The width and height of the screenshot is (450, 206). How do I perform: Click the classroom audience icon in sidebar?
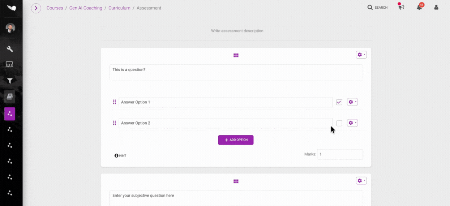[10, 65]
